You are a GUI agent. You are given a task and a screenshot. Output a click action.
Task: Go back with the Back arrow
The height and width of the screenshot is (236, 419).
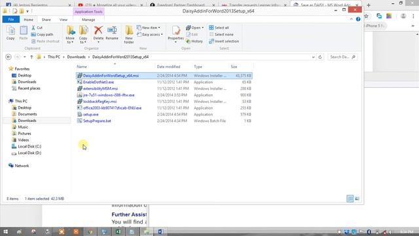click(x=9, y=57)
